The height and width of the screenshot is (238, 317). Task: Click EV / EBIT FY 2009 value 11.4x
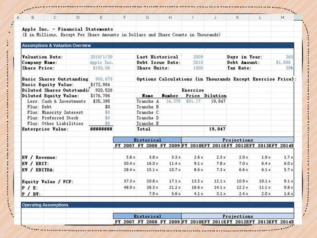[175, 163]
